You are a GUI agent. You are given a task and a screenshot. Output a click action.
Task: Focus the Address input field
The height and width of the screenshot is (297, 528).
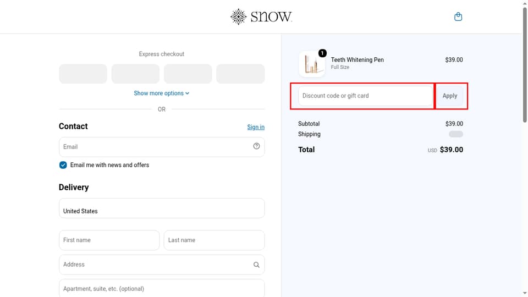coord(162,265)
